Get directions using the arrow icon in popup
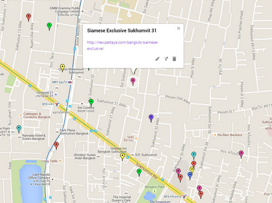Screen dimensions: 272x203 point(166,59)
